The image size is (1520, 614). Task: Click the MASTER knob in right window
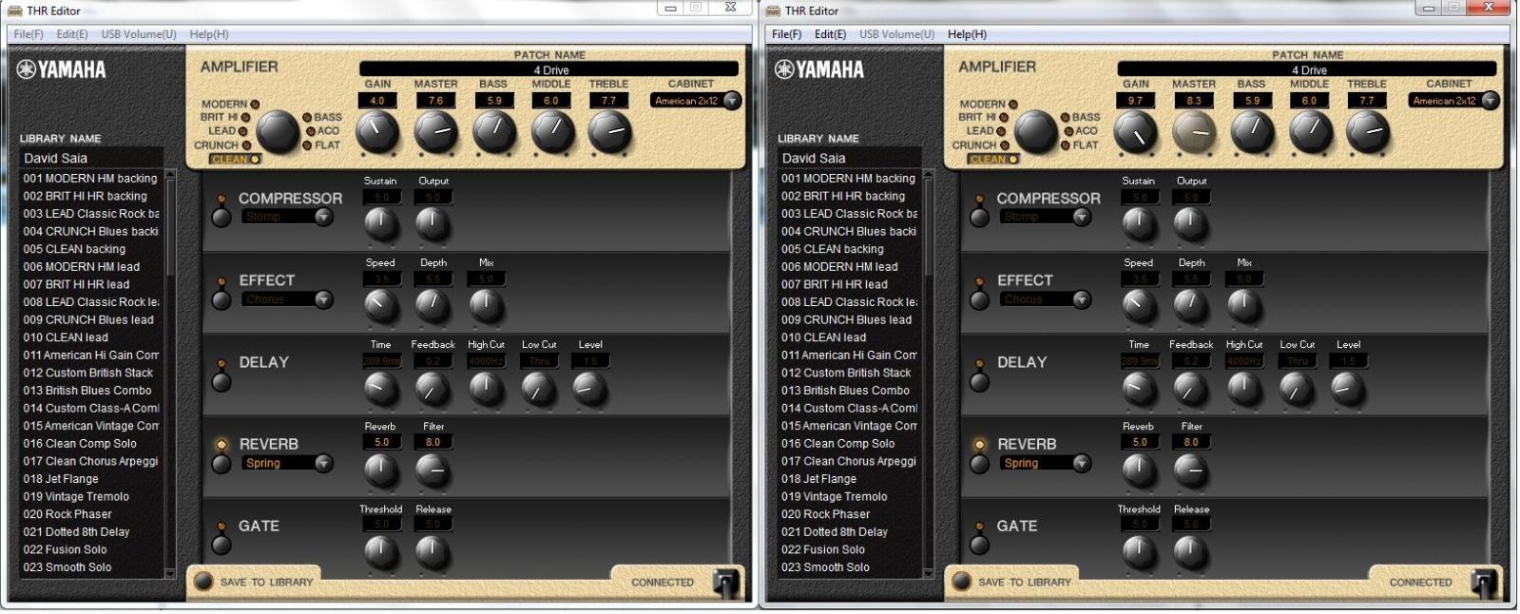[1193, 133]
